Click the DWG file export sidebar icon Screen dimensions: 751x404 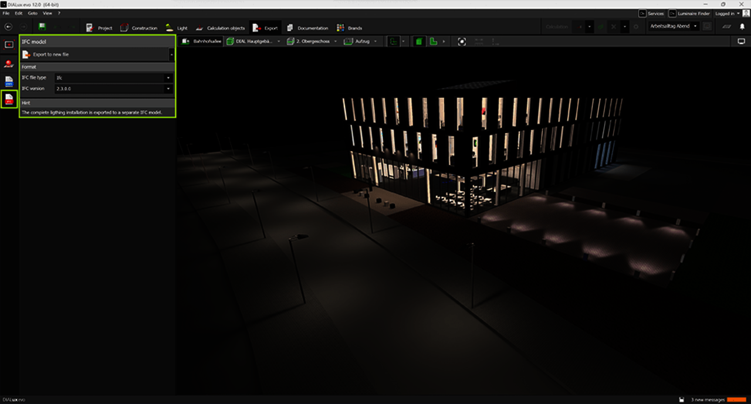9,81
